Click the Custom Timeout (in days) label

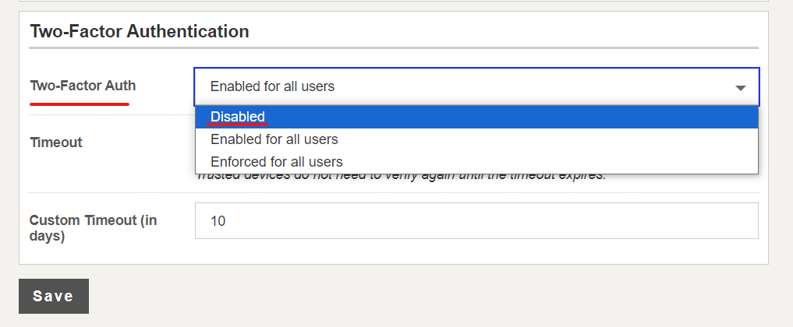pyautogui.click(x=93, y=228)
